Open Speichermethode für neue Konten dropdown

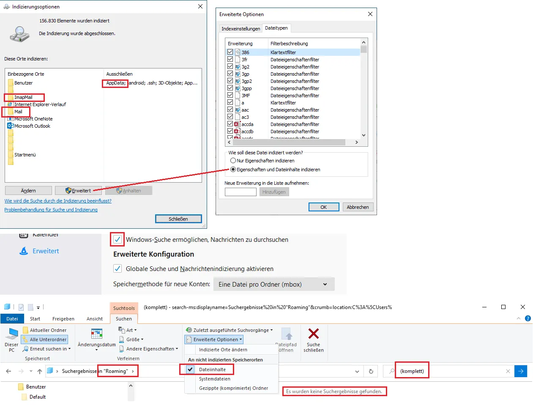(274, 284)
